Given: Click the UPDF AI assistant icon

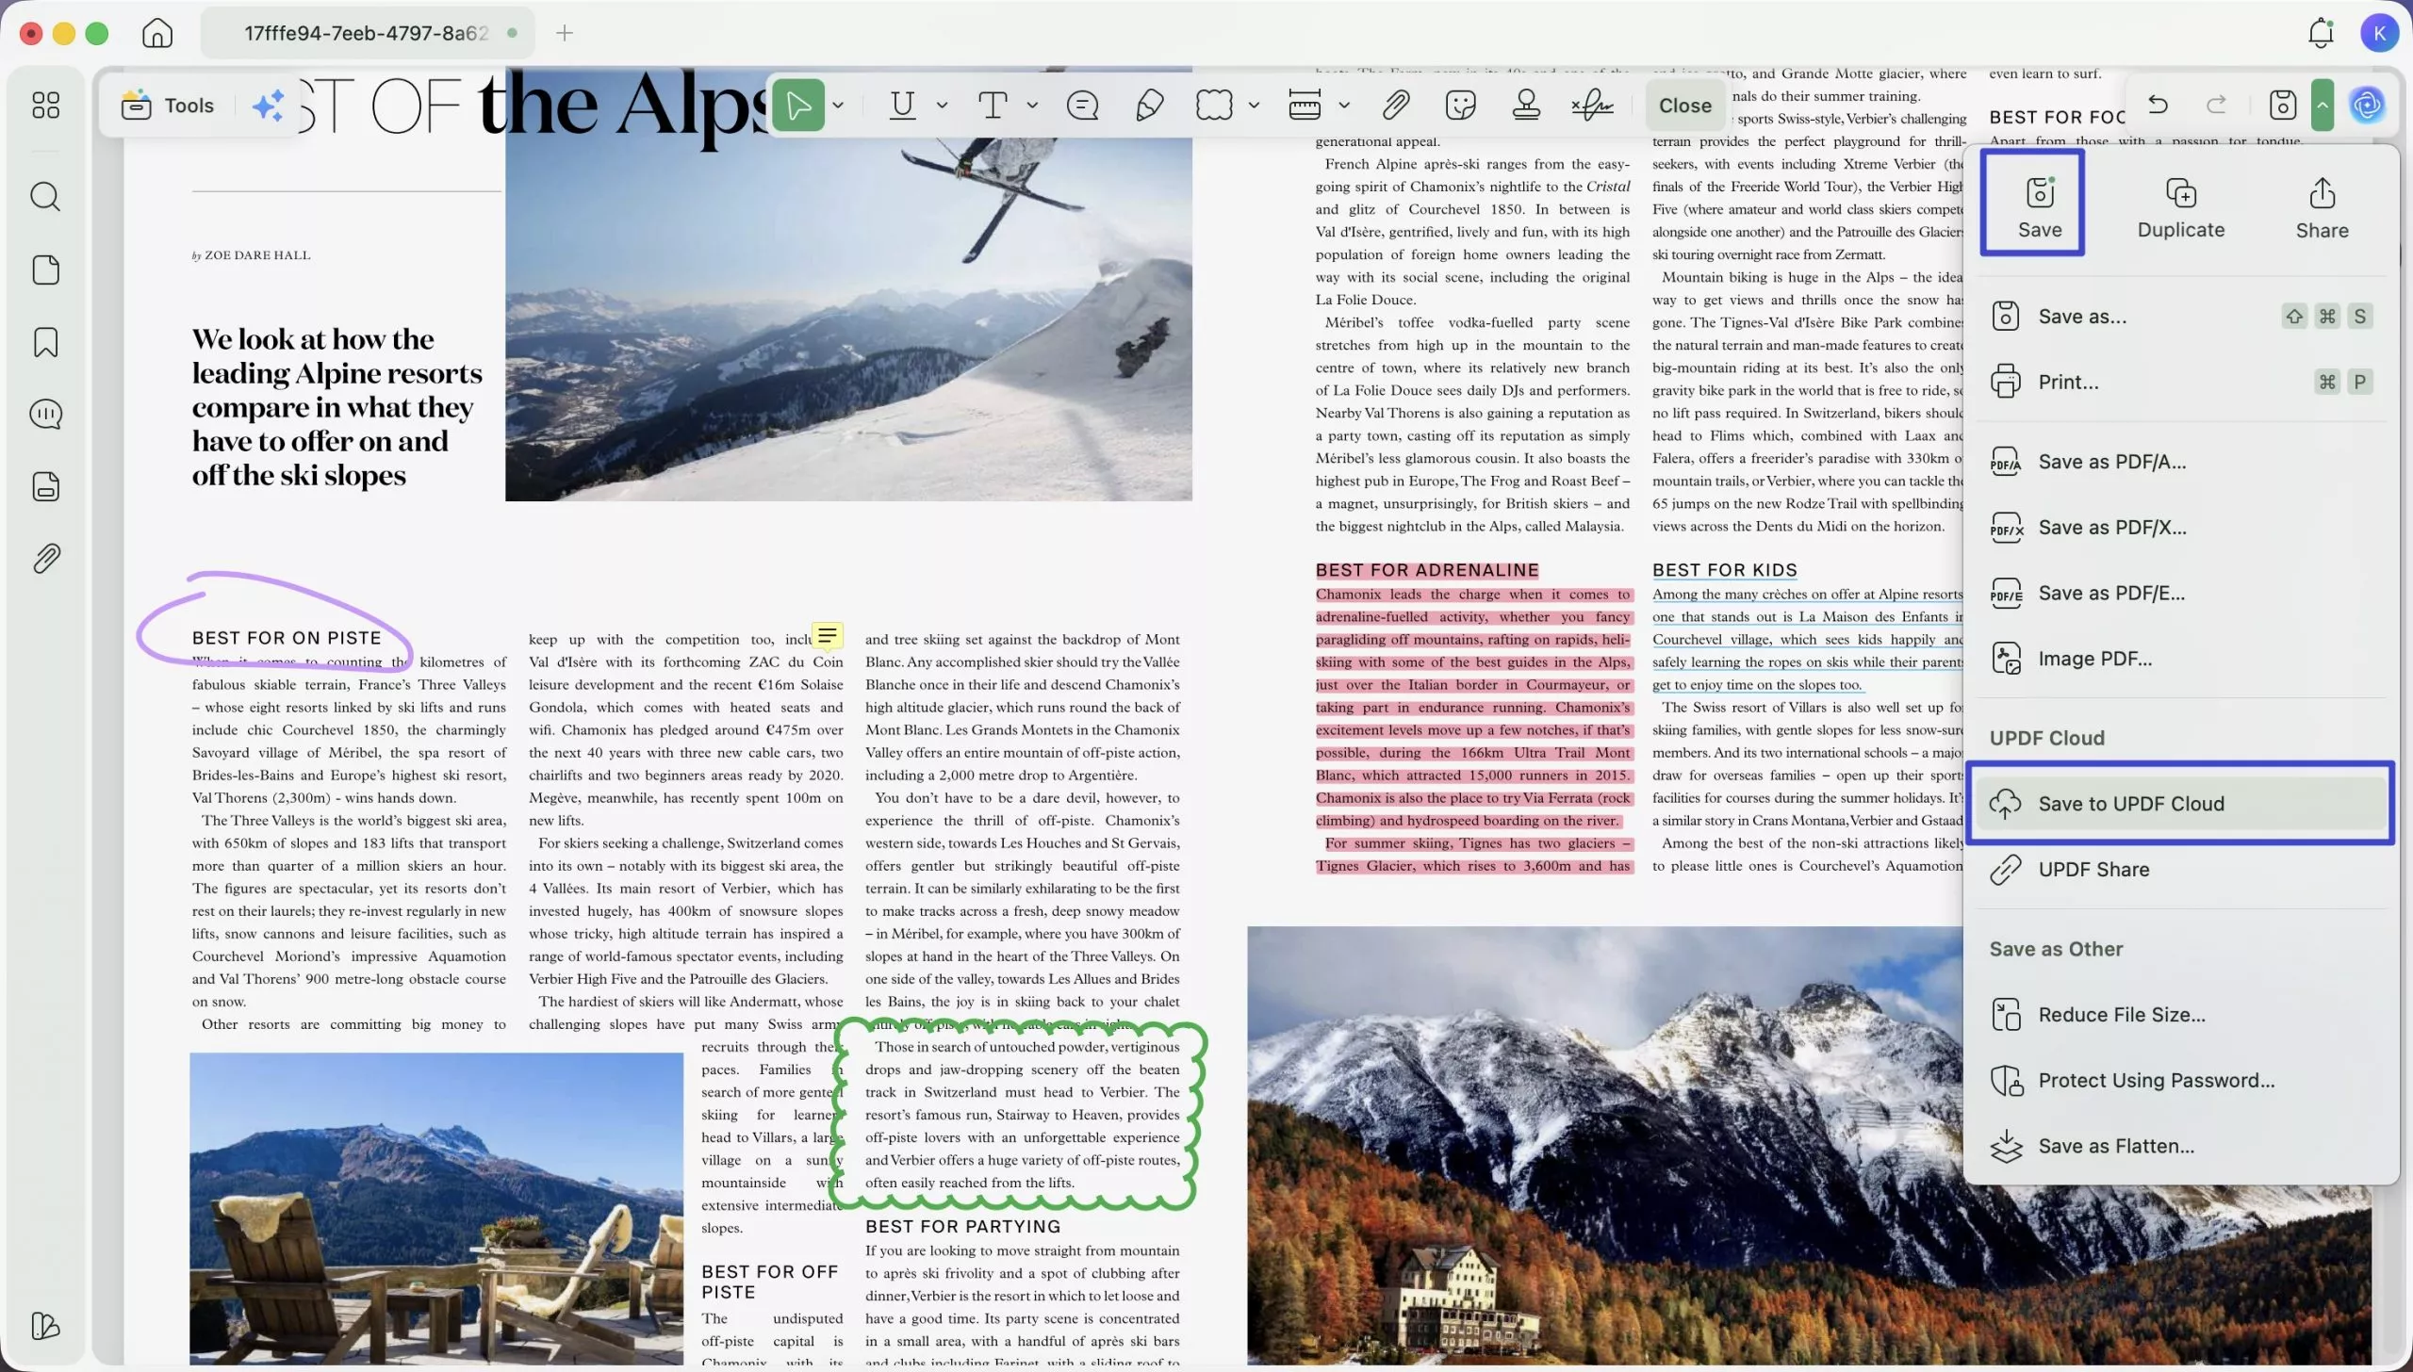Looking at the screenshot, I should point(2367,105).
